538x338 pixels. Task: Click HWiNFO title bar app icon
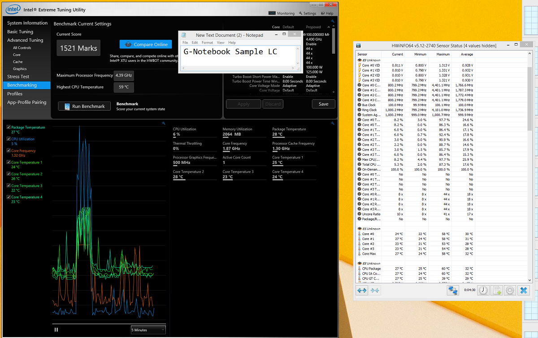[x=359, y=45]
